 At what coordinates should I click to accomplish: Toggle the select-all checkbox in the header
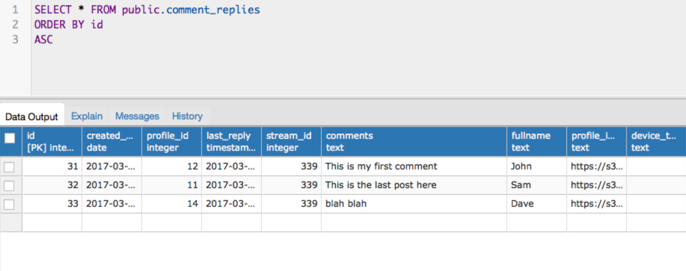(x=10, y=138)
